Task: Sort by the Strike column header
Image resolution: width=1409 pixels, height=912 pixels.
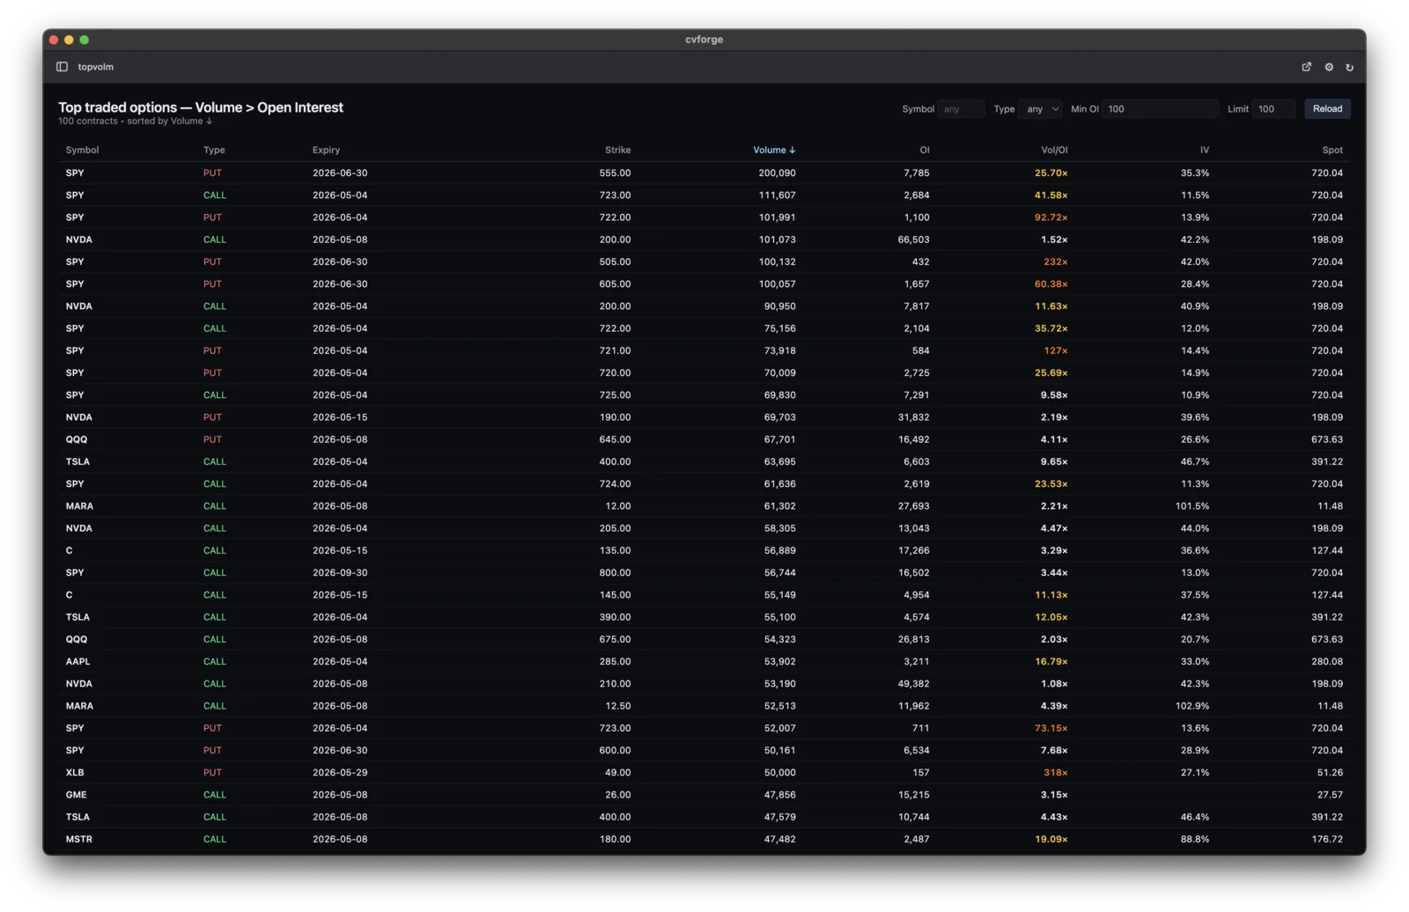Action: pyautogui.click(x=617, y=151)
